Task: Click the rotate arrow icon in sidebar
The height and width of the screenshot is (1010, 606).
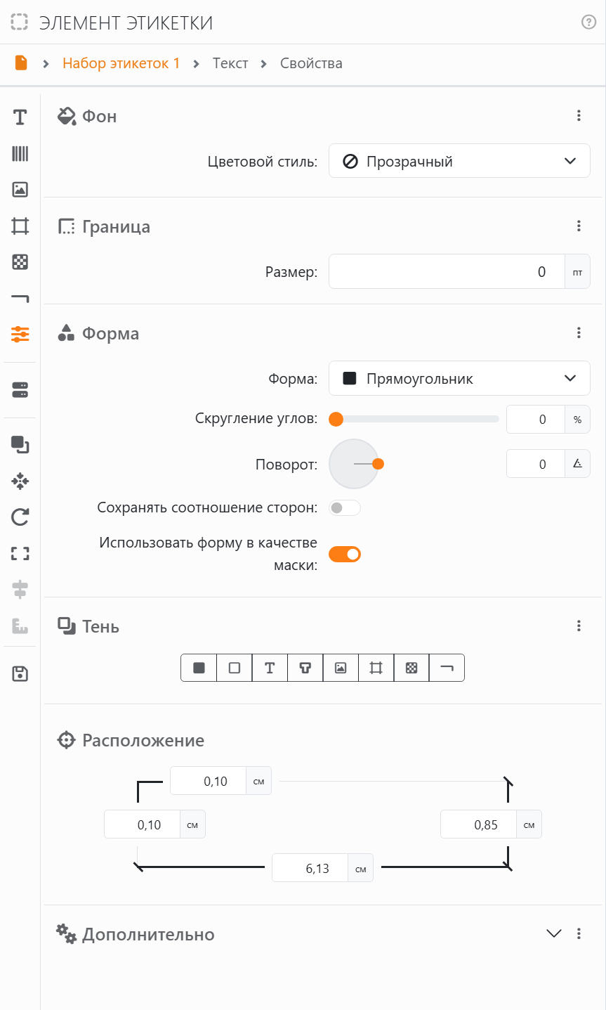Action: click(x=20, y=518)
